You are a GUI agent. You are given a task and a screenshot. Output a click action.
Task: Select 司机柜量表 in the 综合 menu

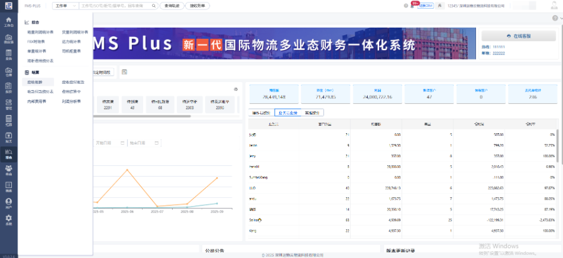pos(71,51)
